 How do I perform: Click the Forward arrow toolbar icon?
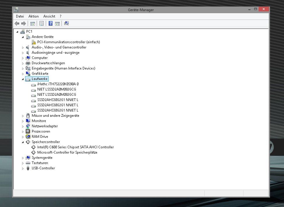coord(24,23)
